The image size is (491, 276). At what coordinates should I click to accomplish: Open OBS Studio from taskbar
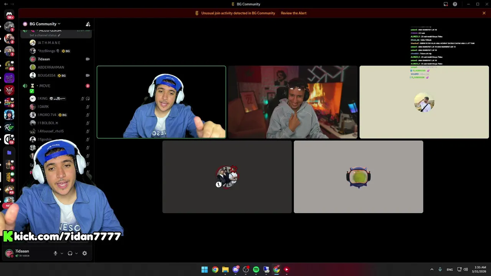[x=246, y=269]
